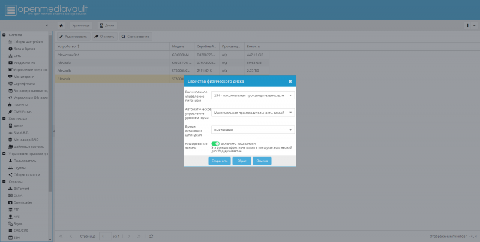This screenshot has height=242, width=480.
Task: Sort by Серийный column header
Action: click(x=207, y=47)
